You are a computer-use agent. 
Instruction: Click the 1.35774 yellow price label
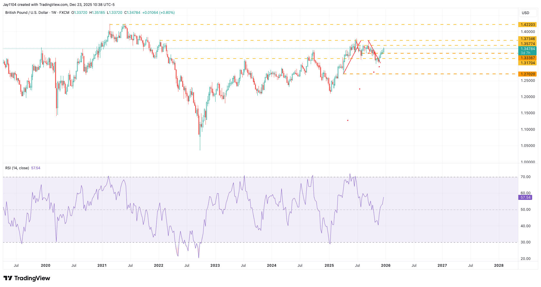(x=527, y=43)
